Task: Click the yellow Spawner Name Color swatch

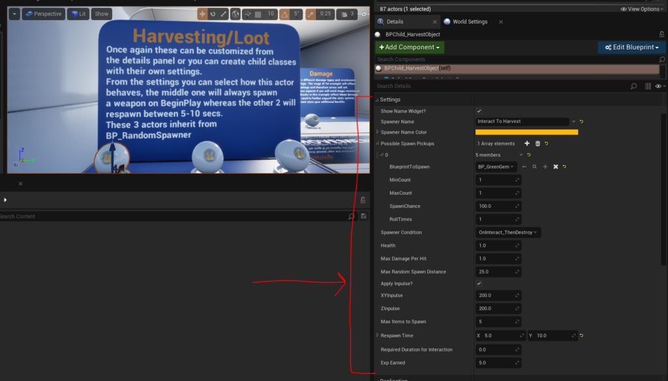Action: click(x=527, y=132)
